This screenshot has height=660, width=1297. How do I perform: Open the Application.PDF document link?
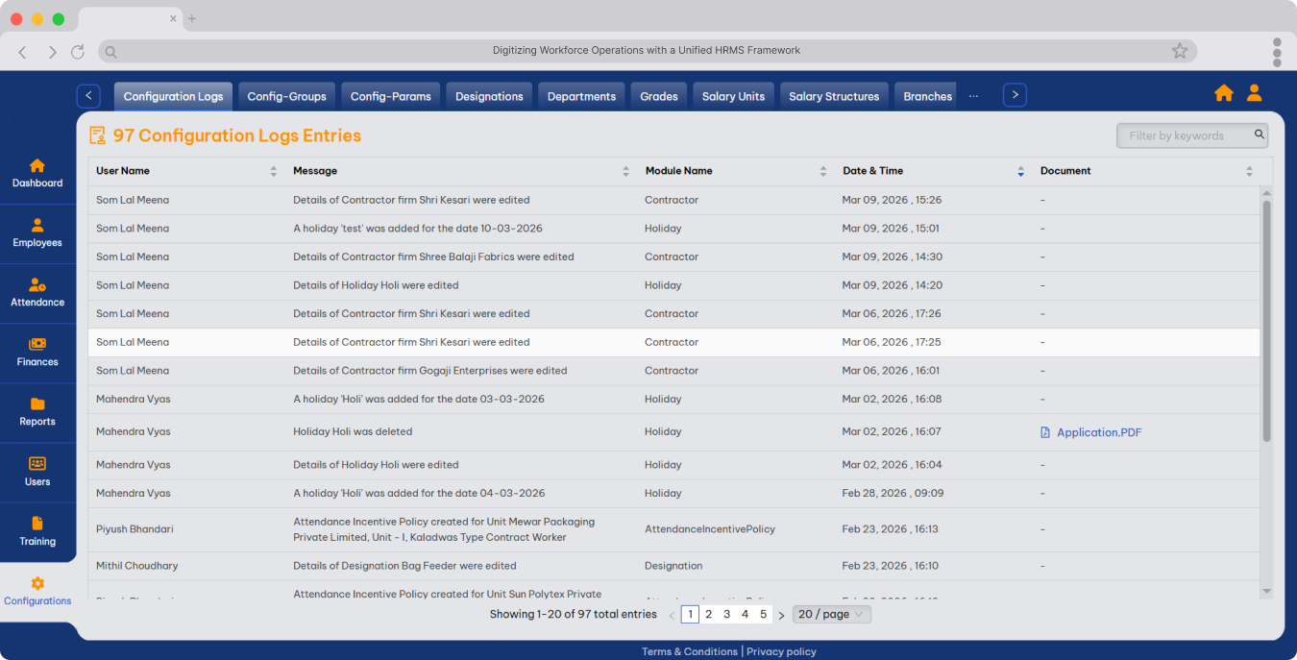tap(1098, 432)
